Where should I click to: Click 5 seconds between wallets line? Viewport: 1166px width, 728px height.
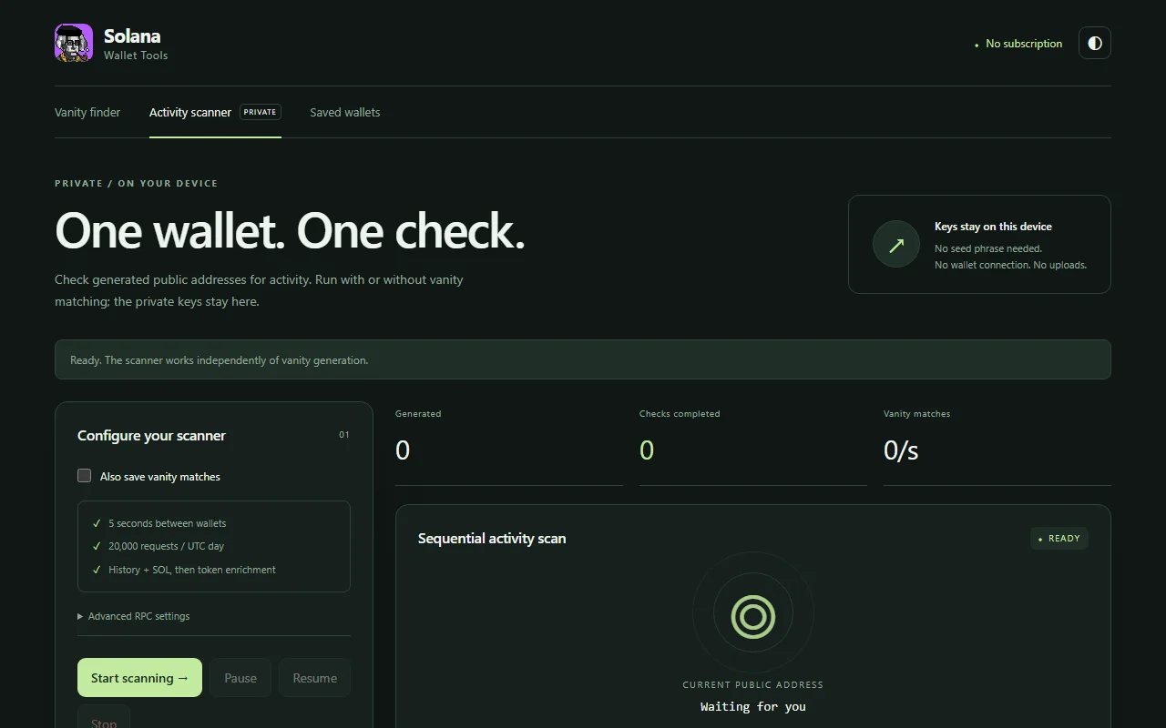[x=168, y=523]
